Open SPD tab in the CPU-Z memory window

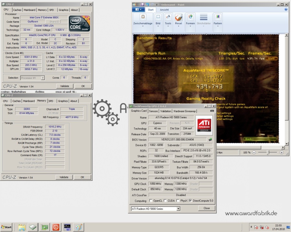click(x=51, y=101)
